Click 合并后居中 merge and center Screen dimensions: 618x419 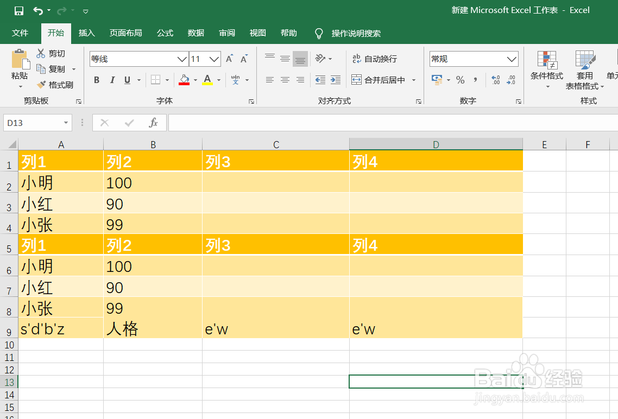click(379, 80)
